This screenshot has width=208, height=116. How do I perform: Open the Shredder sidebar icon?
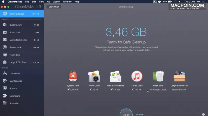pos(5,103)
